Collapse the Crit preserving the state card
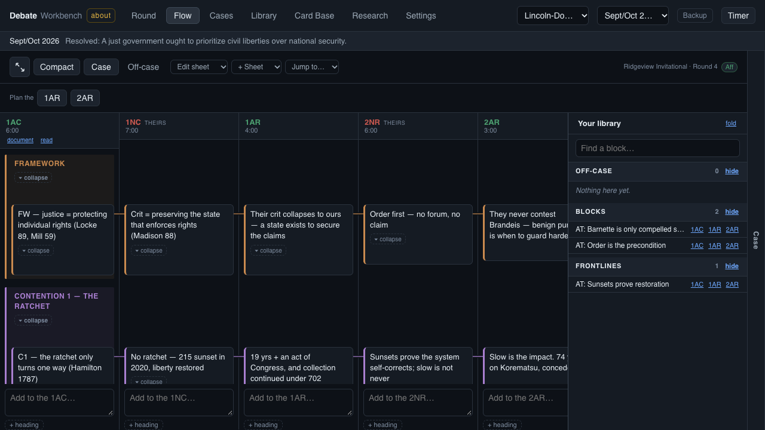This screenshot has height=430, width=765. [x=148, y=250]
